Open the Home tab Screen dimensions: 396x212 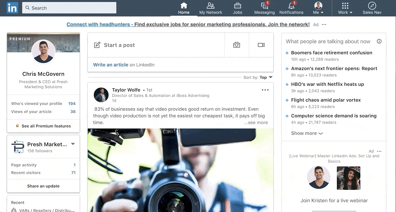(184, 8)
